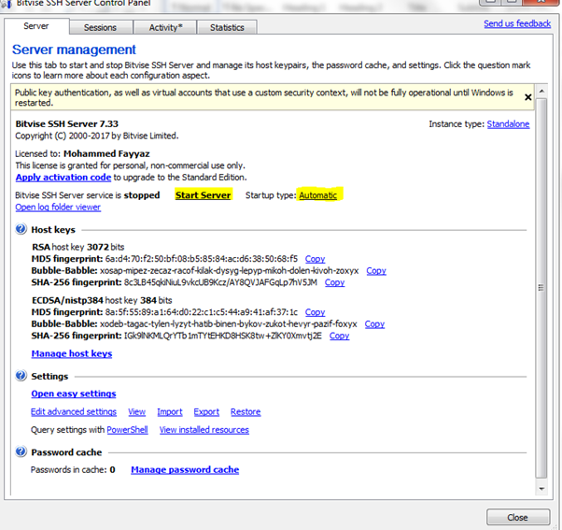Click the Bitvise SSH Server 7.33 text
Screen dimensions: 562x530
(66, 123)
